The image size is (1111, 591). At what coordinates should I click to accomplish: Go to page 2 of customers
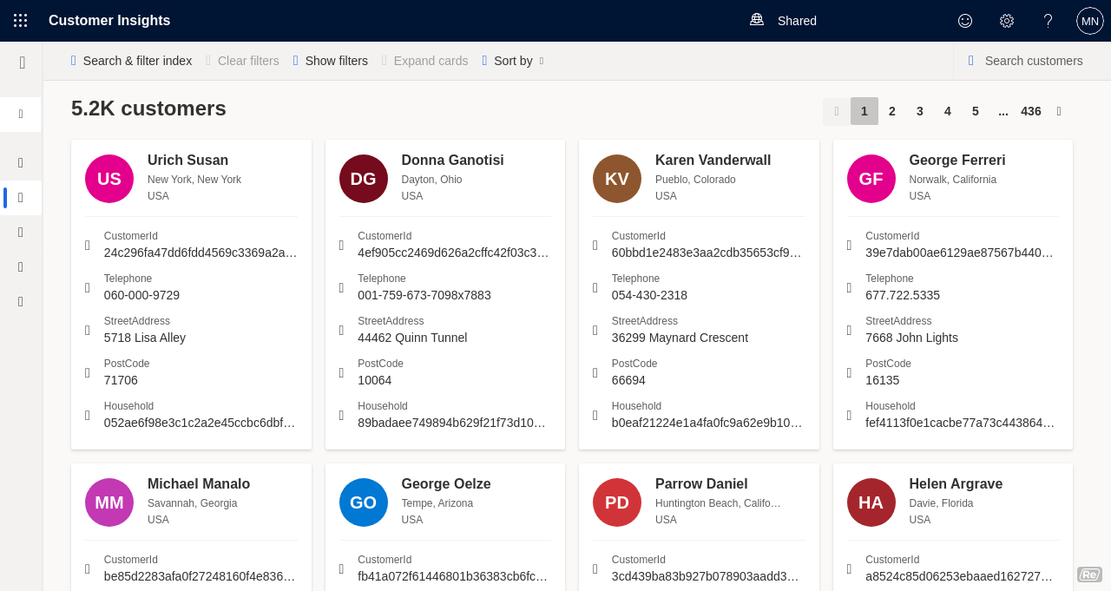point(891,111)
